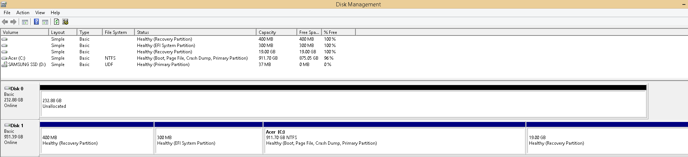Open the Action menu
The width and height of the screenshot is (688, 157).
point(23,13)
